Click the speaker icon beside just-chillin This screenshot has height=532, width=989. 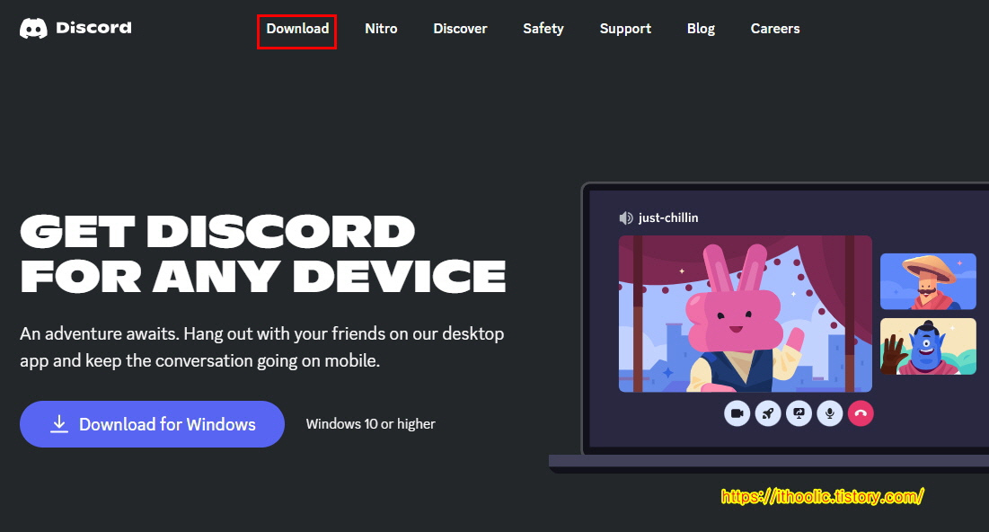(x=626, y=217)
